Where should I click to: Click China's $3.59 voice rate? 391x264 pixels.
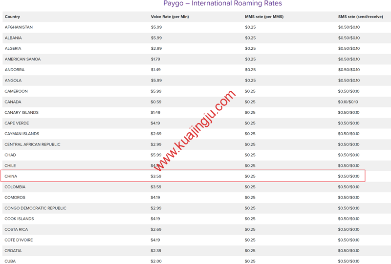156,176
